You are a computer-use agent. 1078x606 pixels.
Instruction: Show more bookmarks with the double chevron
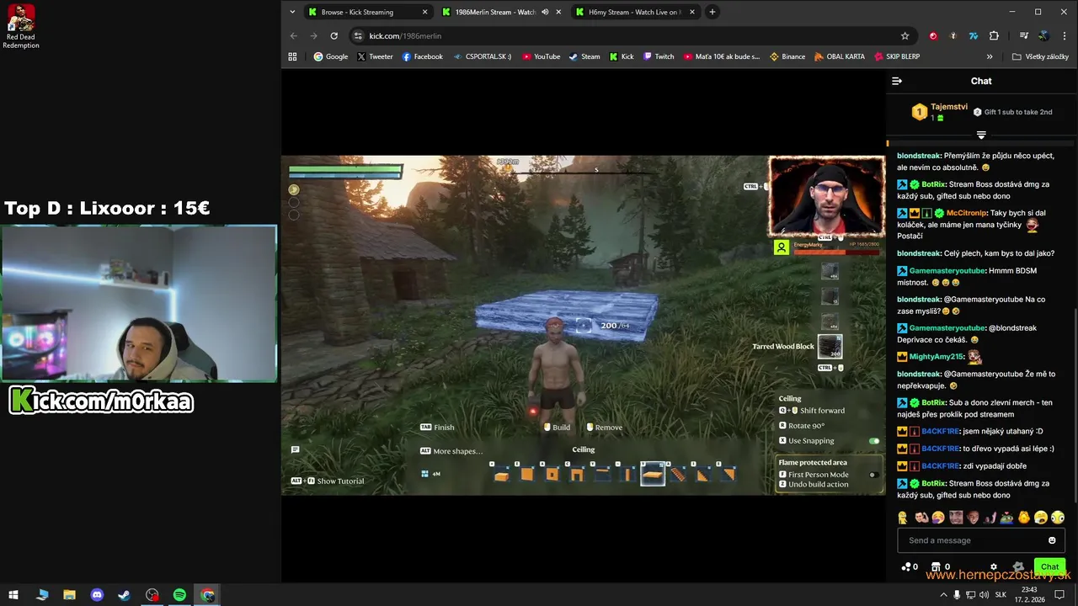pyautogui.click(x=990, y=56)
